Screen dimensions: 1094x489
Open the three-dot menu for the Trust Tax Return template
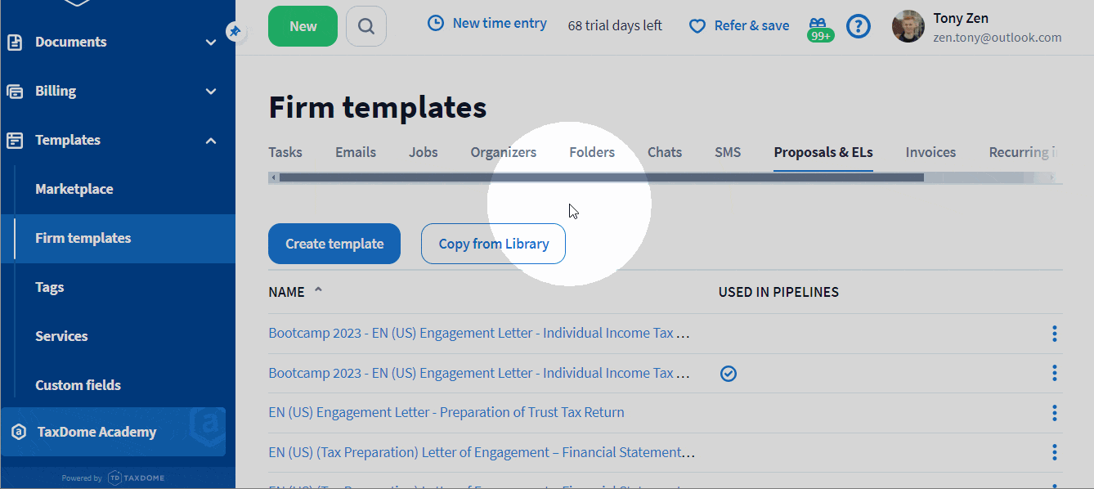[1055, 413]
